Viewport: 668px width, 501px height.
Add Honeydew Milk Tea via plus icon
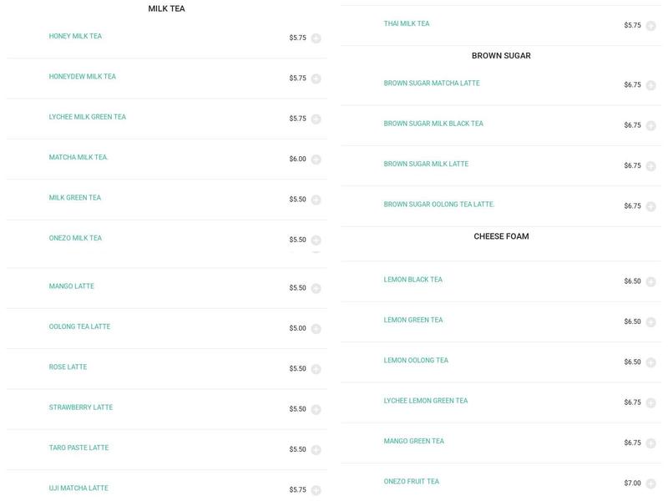click(316, 78)
